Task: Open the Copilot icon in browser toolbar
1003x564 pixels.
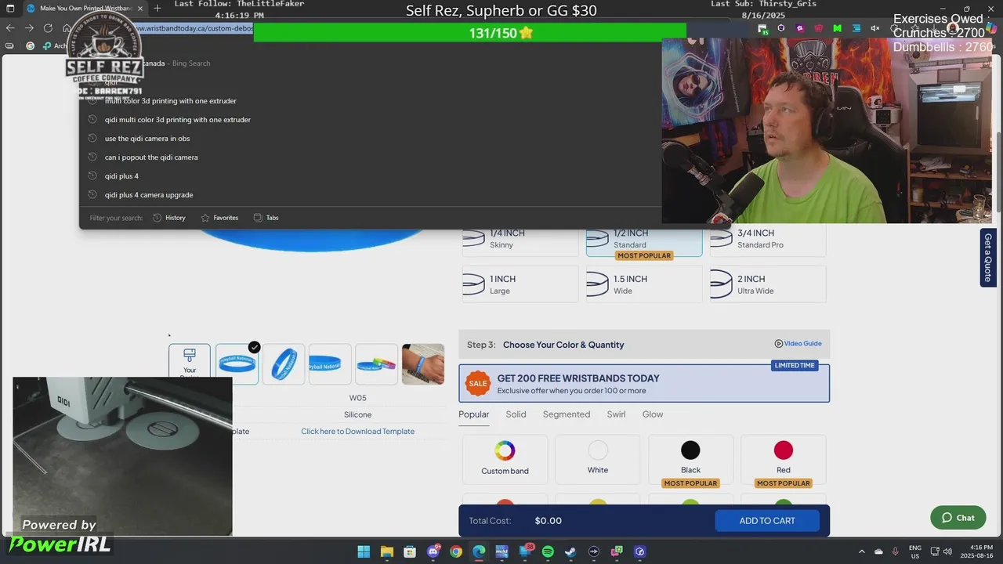Action: (990, 28)
